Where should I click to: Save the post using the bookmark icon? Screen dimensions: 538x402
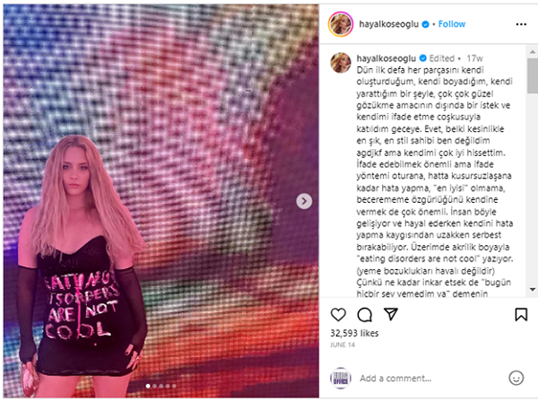[521, 314]
